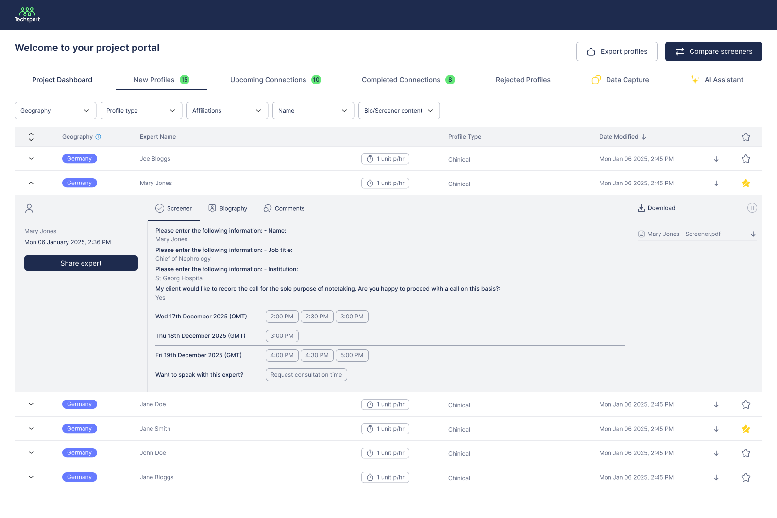Click the Techspert logo
This screenshot has width=777, height=518.
coord(27,14)
